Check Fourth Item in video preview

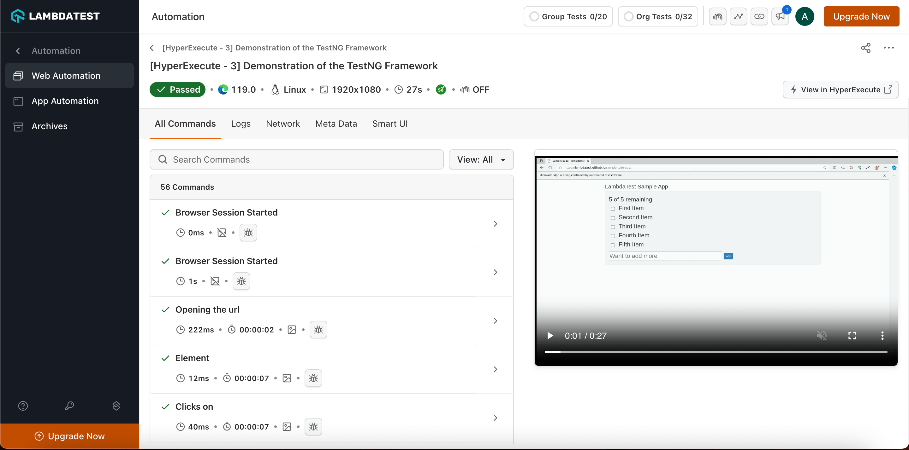point(613,236)
